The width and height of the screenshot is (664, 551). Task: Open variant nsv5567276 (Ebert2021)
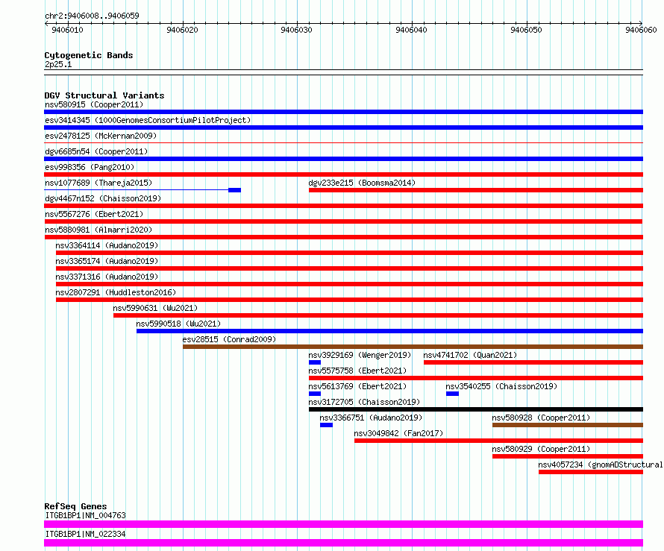click(94, 214)
